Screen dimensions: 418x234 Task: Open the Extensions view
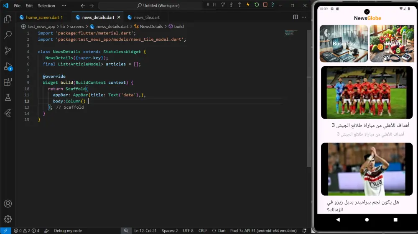[8, 82]
